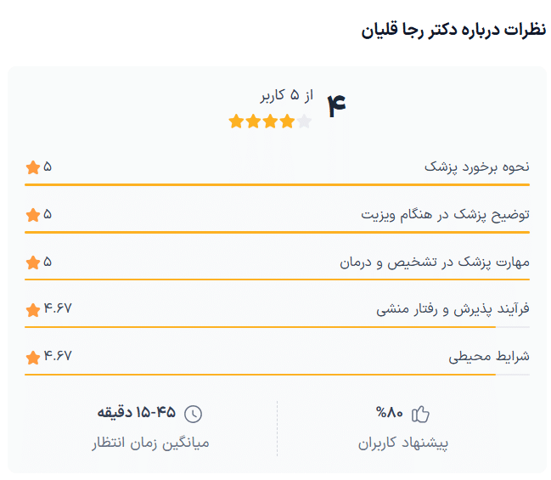
Task: Click the ۸۰% recommendation percentage
Action: point(389,414)
